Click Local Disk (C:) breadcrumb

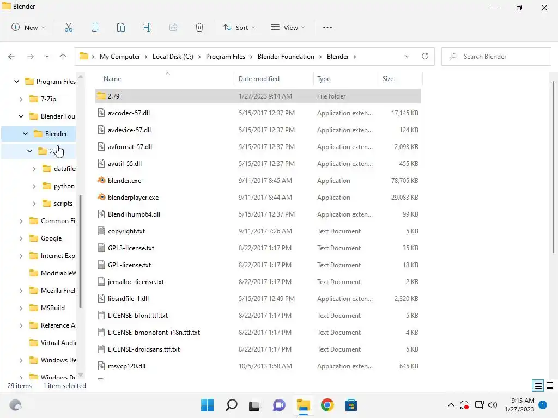(x=173, y=57)
